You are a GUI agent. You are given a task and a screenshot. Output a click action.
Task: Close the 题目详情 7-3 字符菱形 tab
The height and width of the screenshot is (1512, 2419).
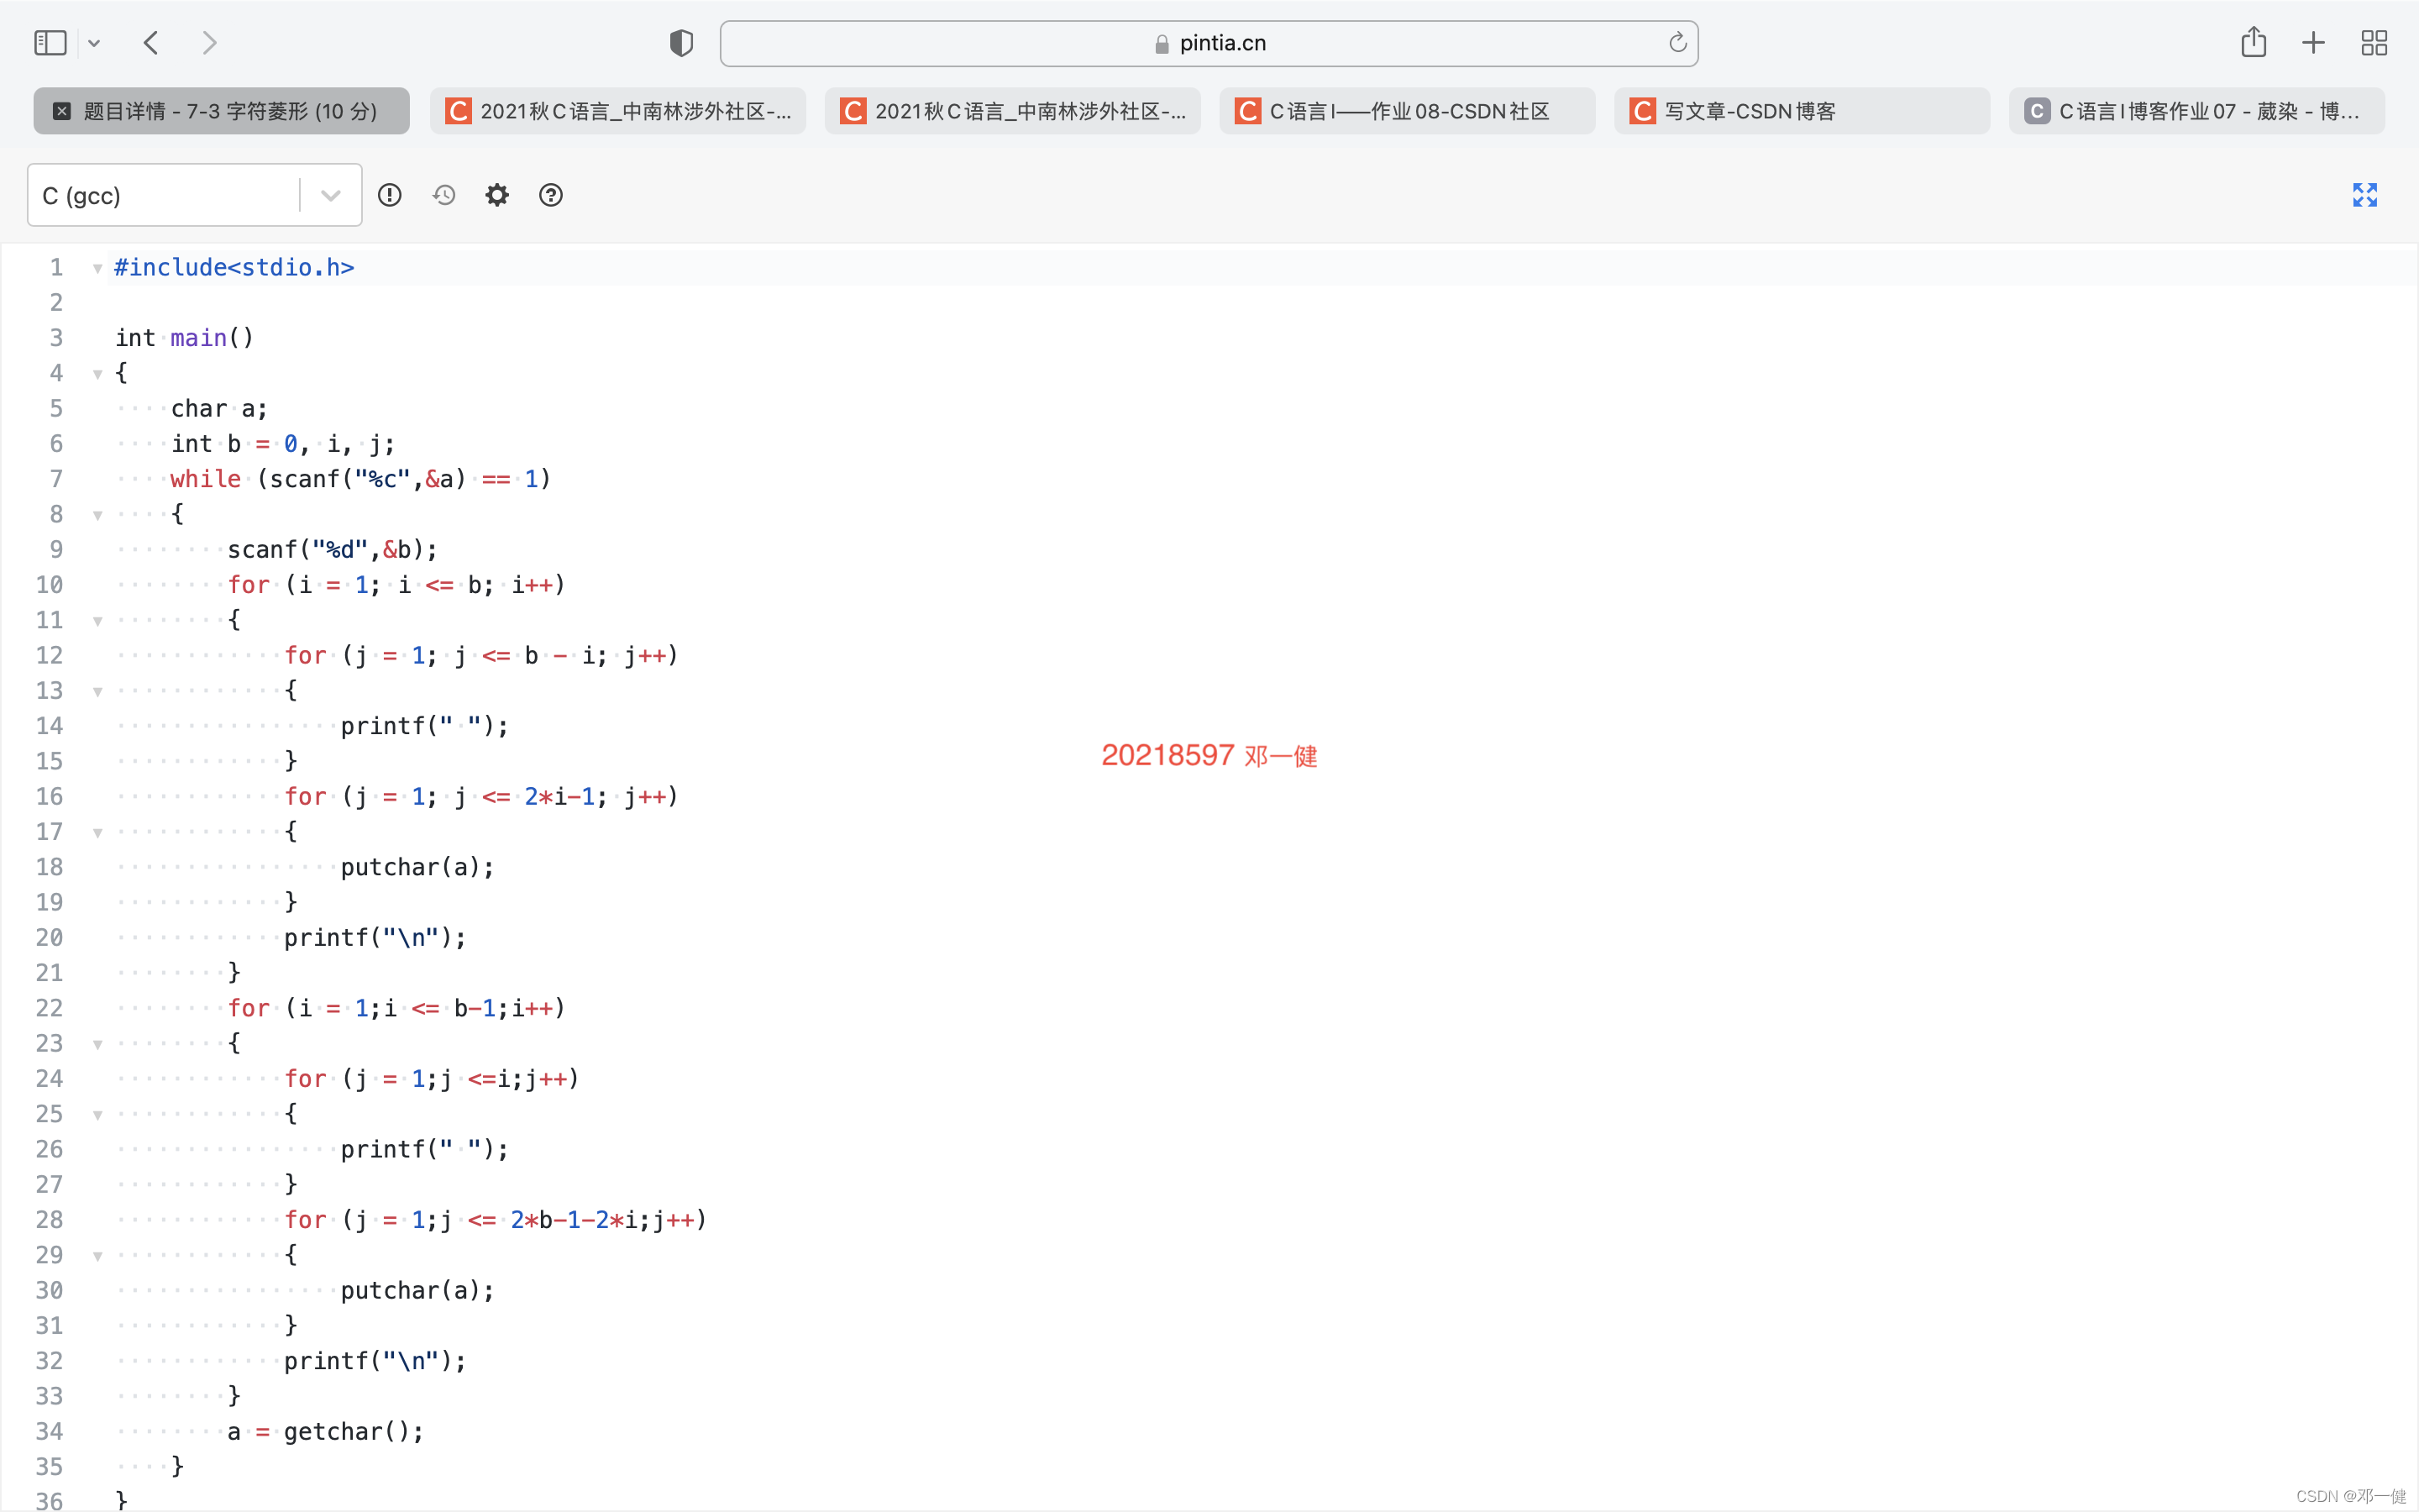pos(62,111)
